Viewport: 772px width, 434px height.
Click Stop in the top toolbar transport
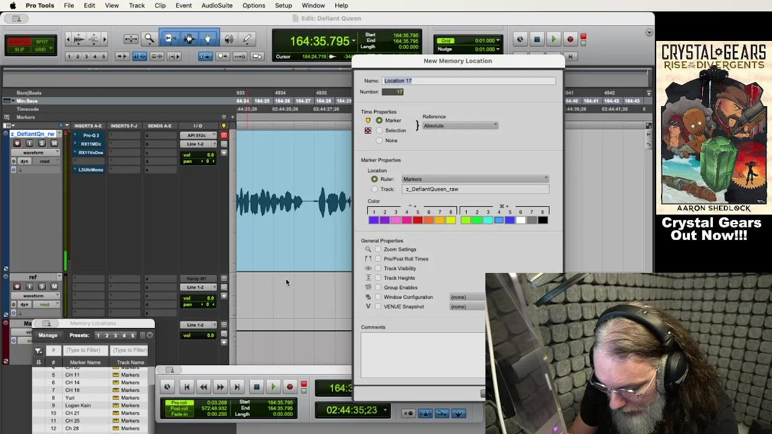[x=537, y=40]
